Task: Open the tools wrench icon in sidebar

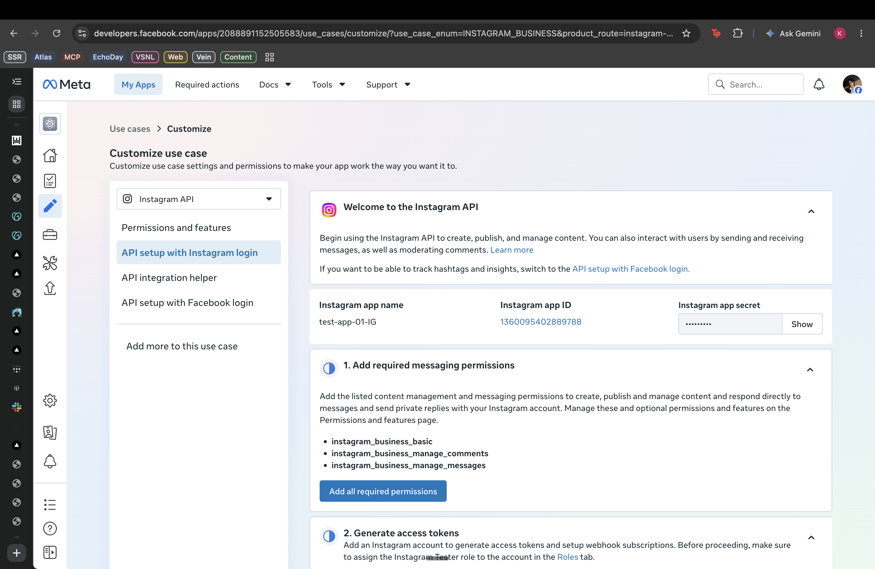Action: [50, 263]
